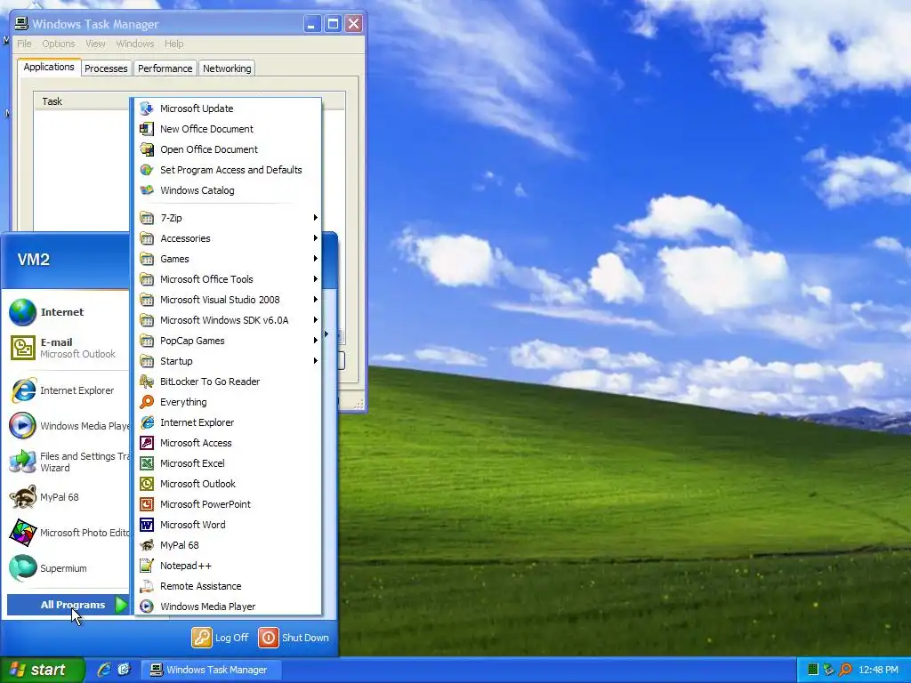Open Windows Media Player in Start left pane
The image size is (911, 683).
(x=66, y=426)
